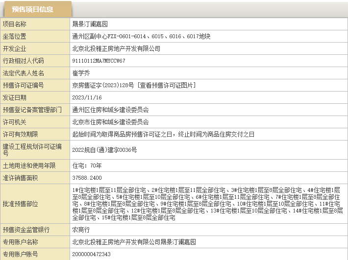
Task: Select the code 91110112MA7MYCCW67
Action: 99,61
